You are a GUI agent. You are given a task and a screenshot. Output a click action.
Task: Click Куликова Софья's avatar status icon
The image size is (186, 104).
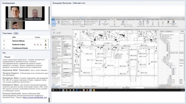pyautogui.click(x=46, y=44)
